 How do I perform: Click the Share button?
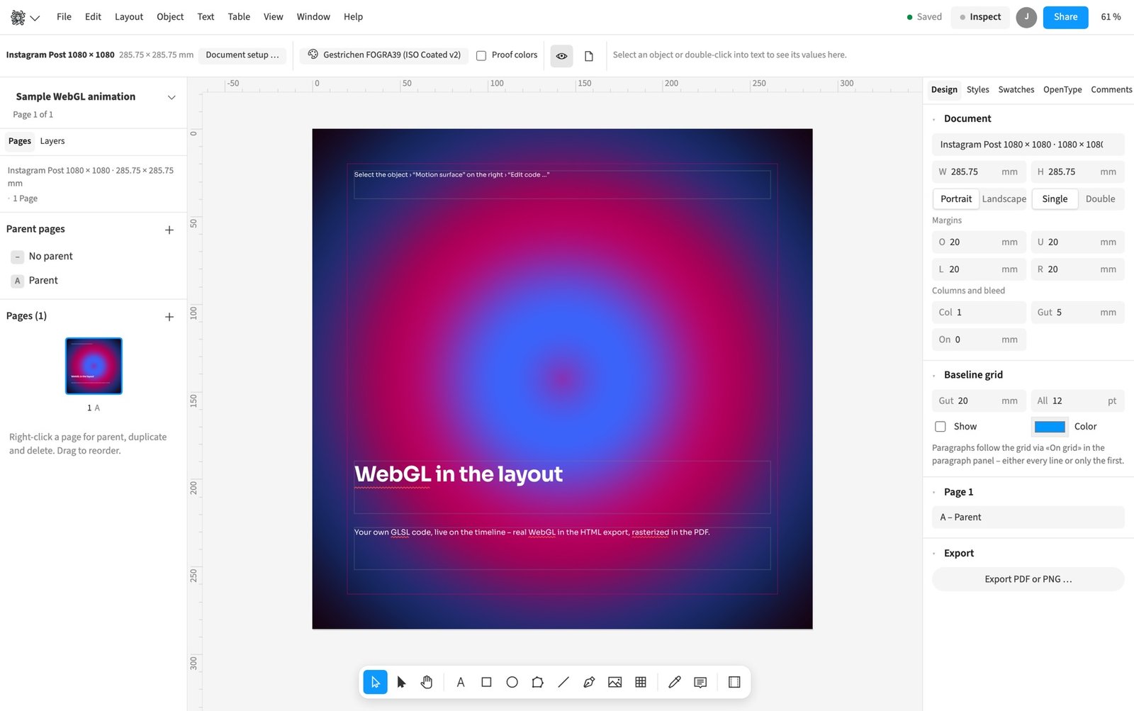coord(1065,17)
